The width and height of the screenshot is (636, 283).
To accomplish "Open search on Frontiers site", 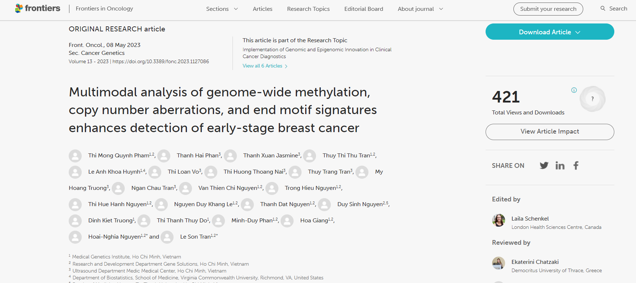I will (614, 8).
